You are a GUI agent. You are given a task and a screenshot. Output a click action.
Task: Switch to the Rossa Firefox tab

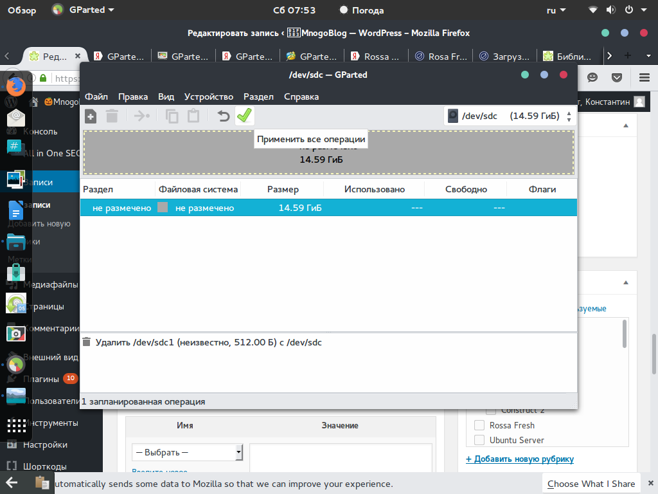375,57
